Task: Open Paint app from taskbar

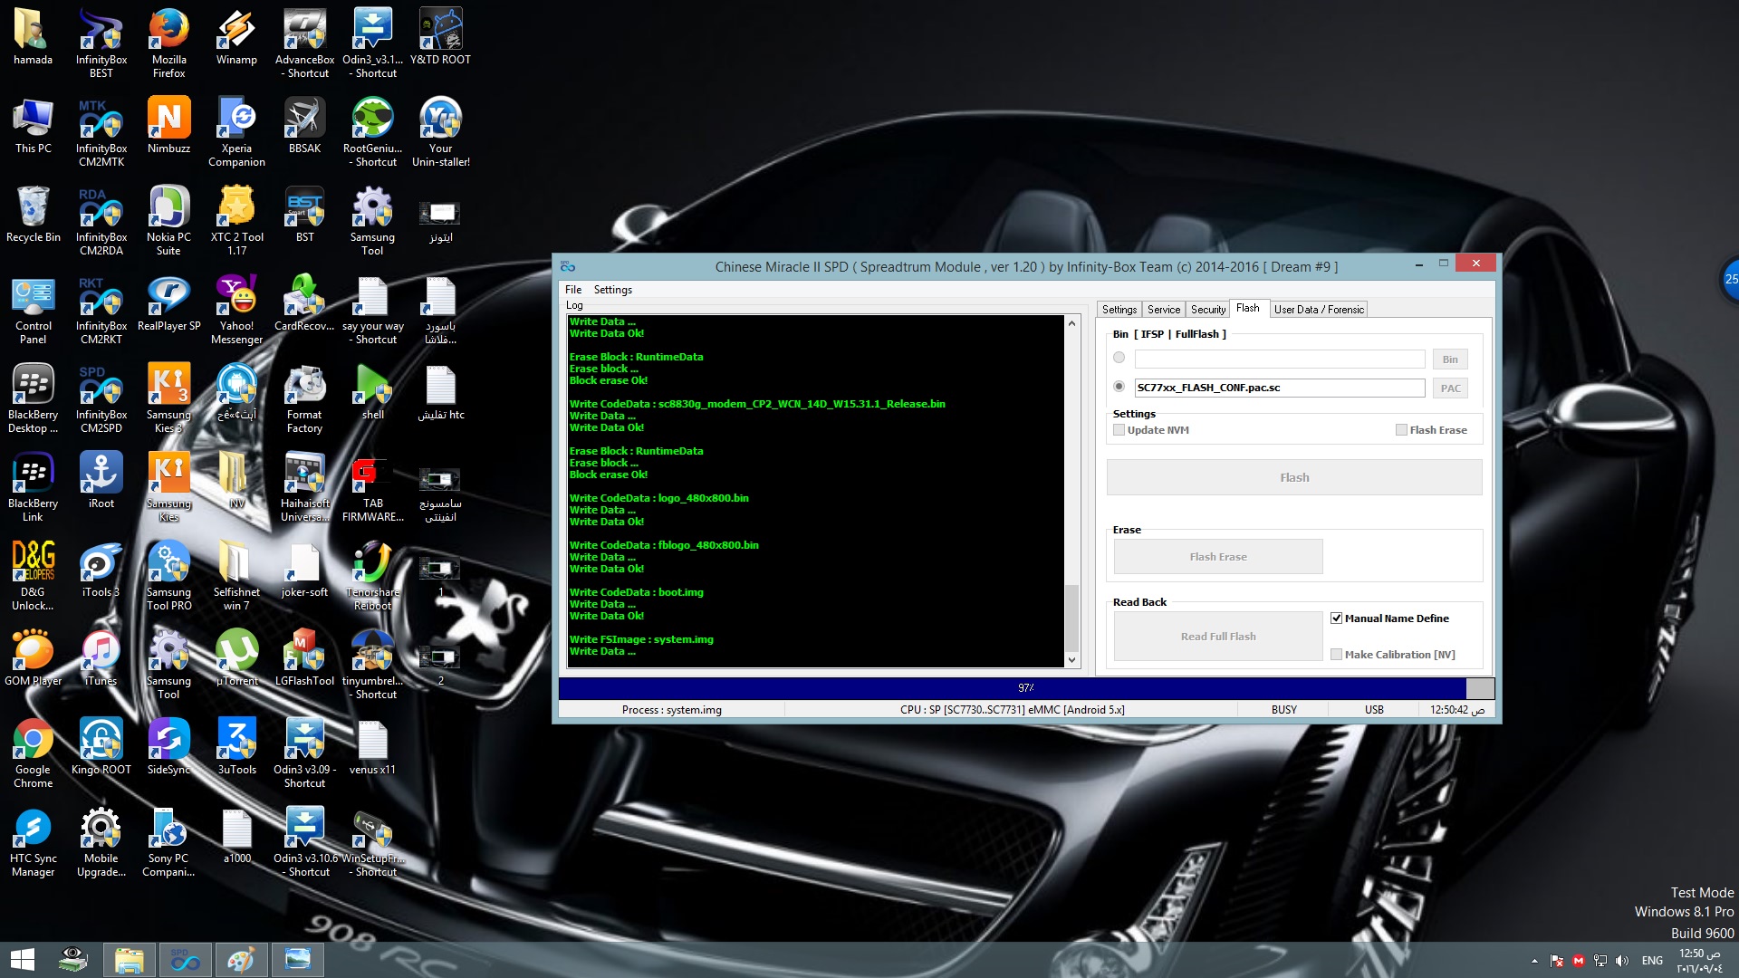Action: pos(241,960)
